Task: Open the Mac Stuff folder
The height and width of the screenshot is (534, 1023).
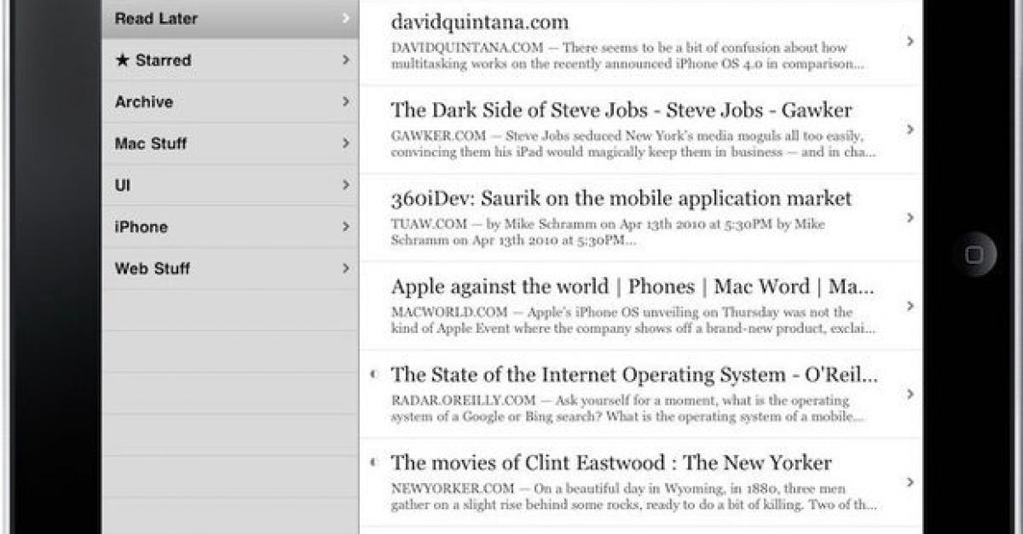Action: (x=230, y=144)
